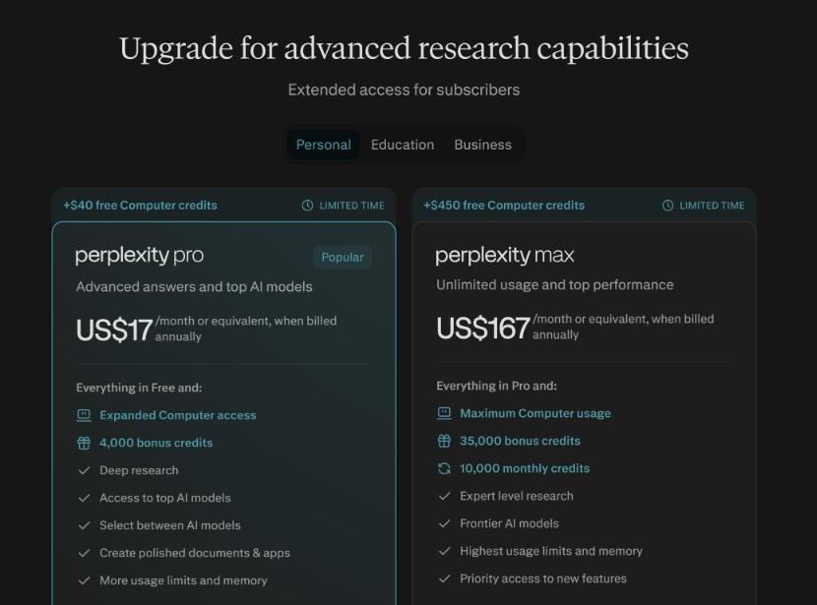
Task: Click the clock icon beside Pro's LIMITED TIME
Action: (307, 206)
